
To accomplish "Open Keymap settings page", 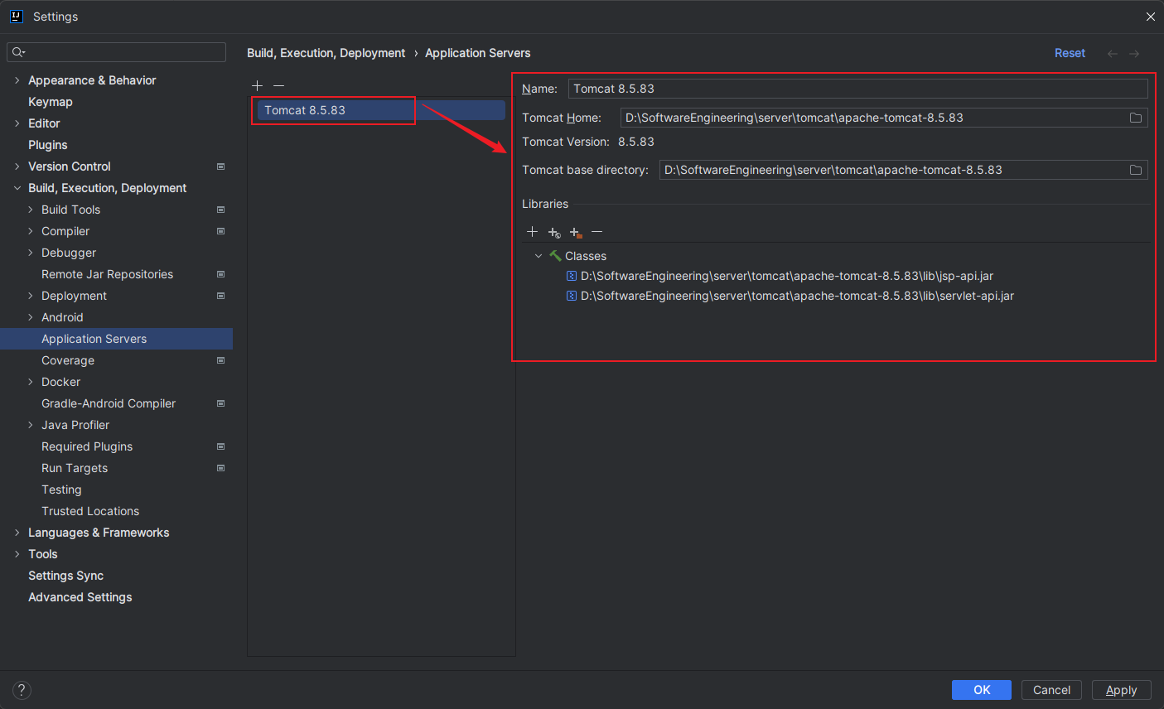I will click(51, 102).
